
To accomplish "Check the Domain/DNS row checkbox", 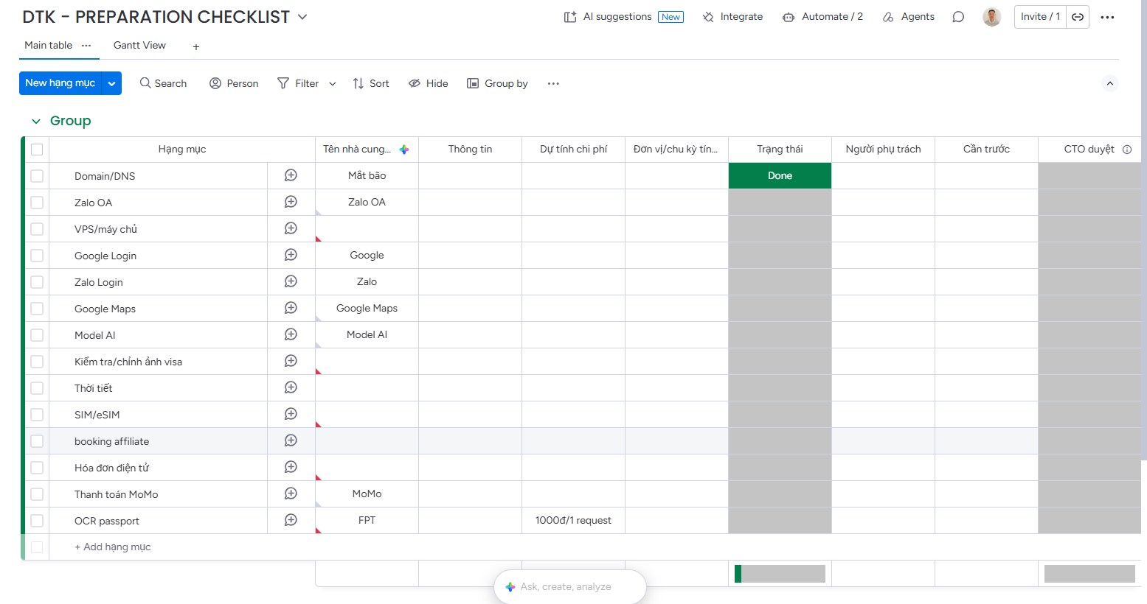I will pos(37,176).
